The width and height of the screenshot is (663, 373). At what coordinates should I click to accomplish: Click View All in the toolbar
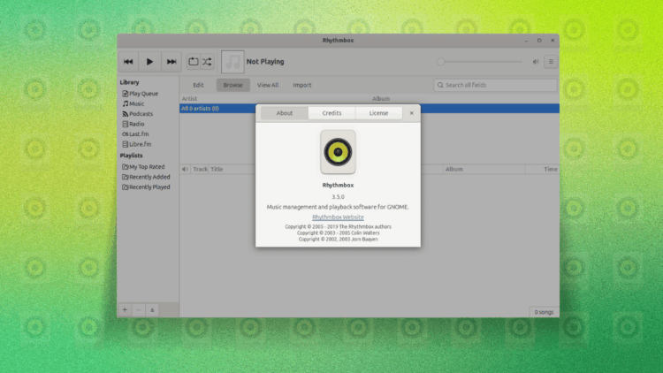[x=268, y=85]
